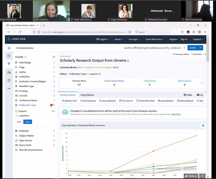The width and height of the screenshot is (216, 179).
Task: Click the chart options icon on institution chart
Action: tap(203, 126)
